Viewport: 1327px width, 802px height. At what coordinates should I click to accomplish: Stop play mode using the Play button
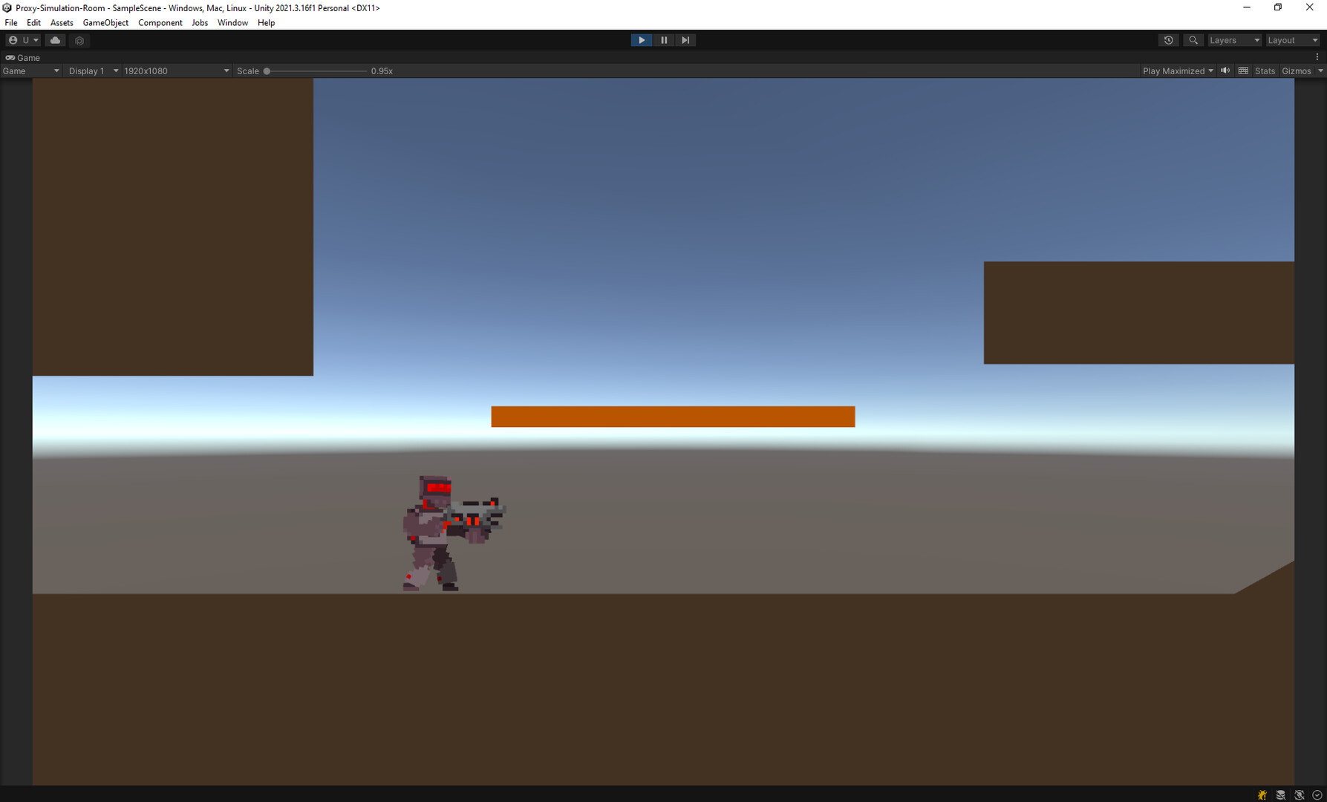pyautogui.click(x=641, y=39)
